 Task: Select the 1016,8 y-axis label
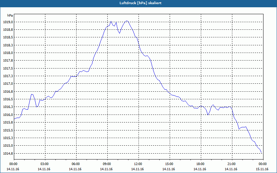[x=8, y=92]
